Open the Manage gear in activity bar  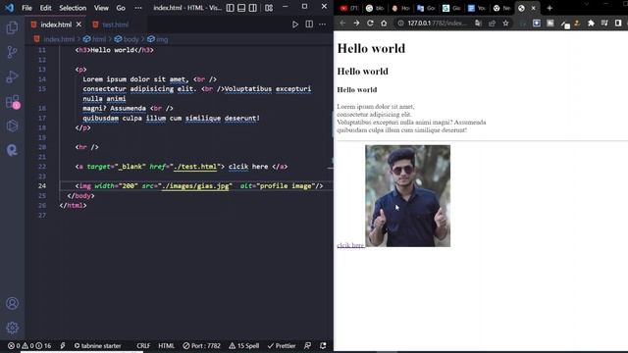point(12,328)
